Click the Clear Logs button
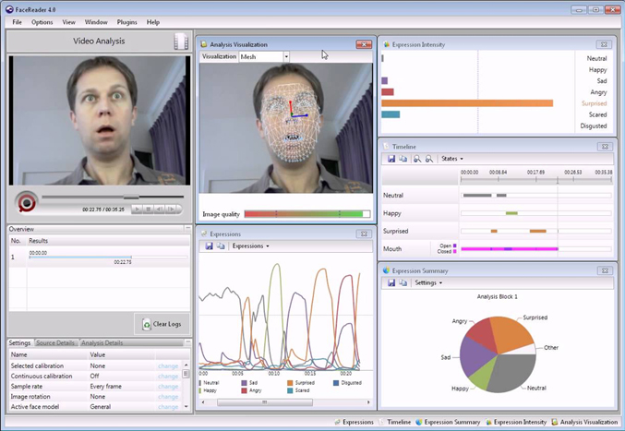The height and width of the screenshot is (431, 625). point(161,324)
